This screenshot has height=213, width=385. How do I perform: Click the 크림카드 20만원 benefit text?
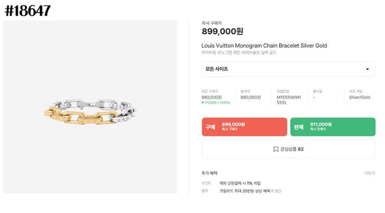245,191
